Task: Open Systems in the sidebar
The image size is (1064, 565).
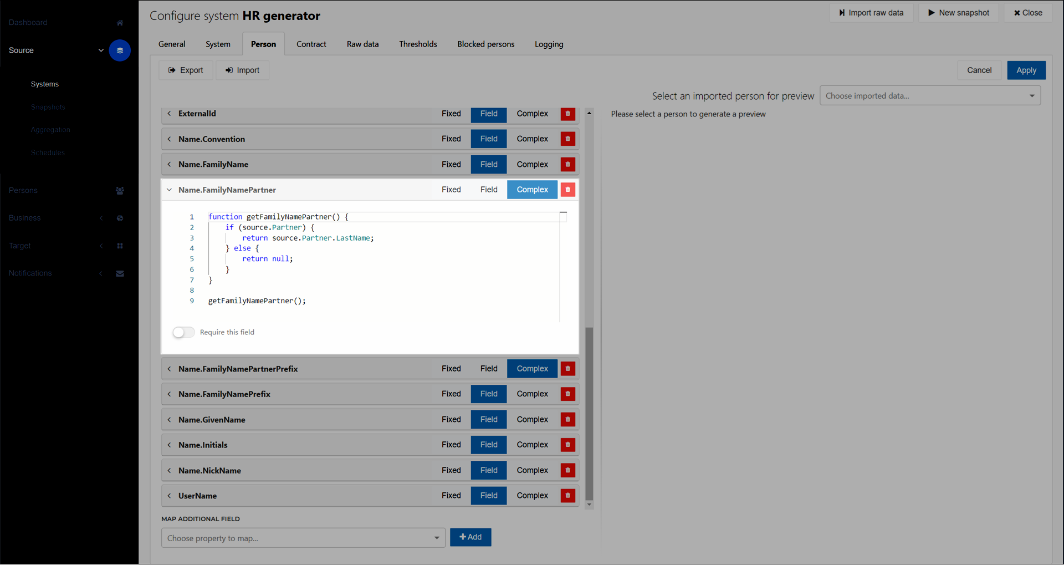Action: point(45,84)
